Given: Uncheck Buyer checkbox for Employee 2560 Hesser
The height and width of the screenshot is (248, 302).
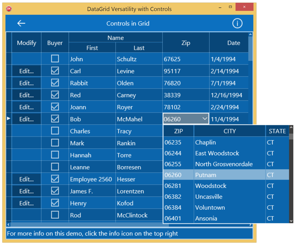Looking at the screenshot, I should click(x=55, y=179).
